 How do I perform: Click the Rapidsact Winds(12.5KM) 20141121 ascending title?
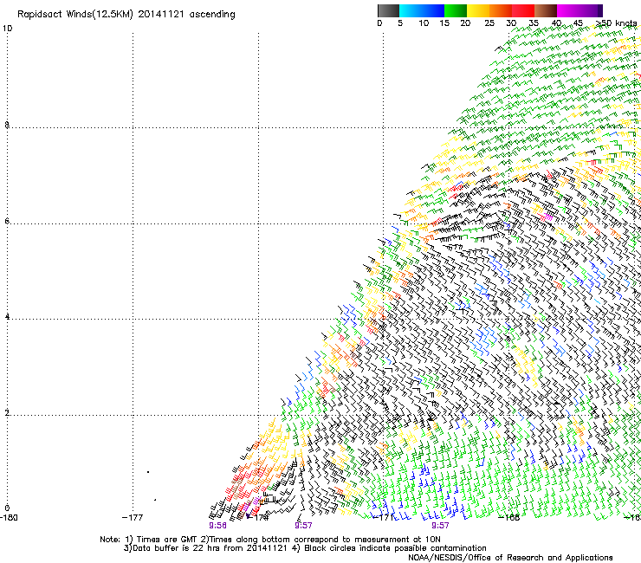pos(126,15)
